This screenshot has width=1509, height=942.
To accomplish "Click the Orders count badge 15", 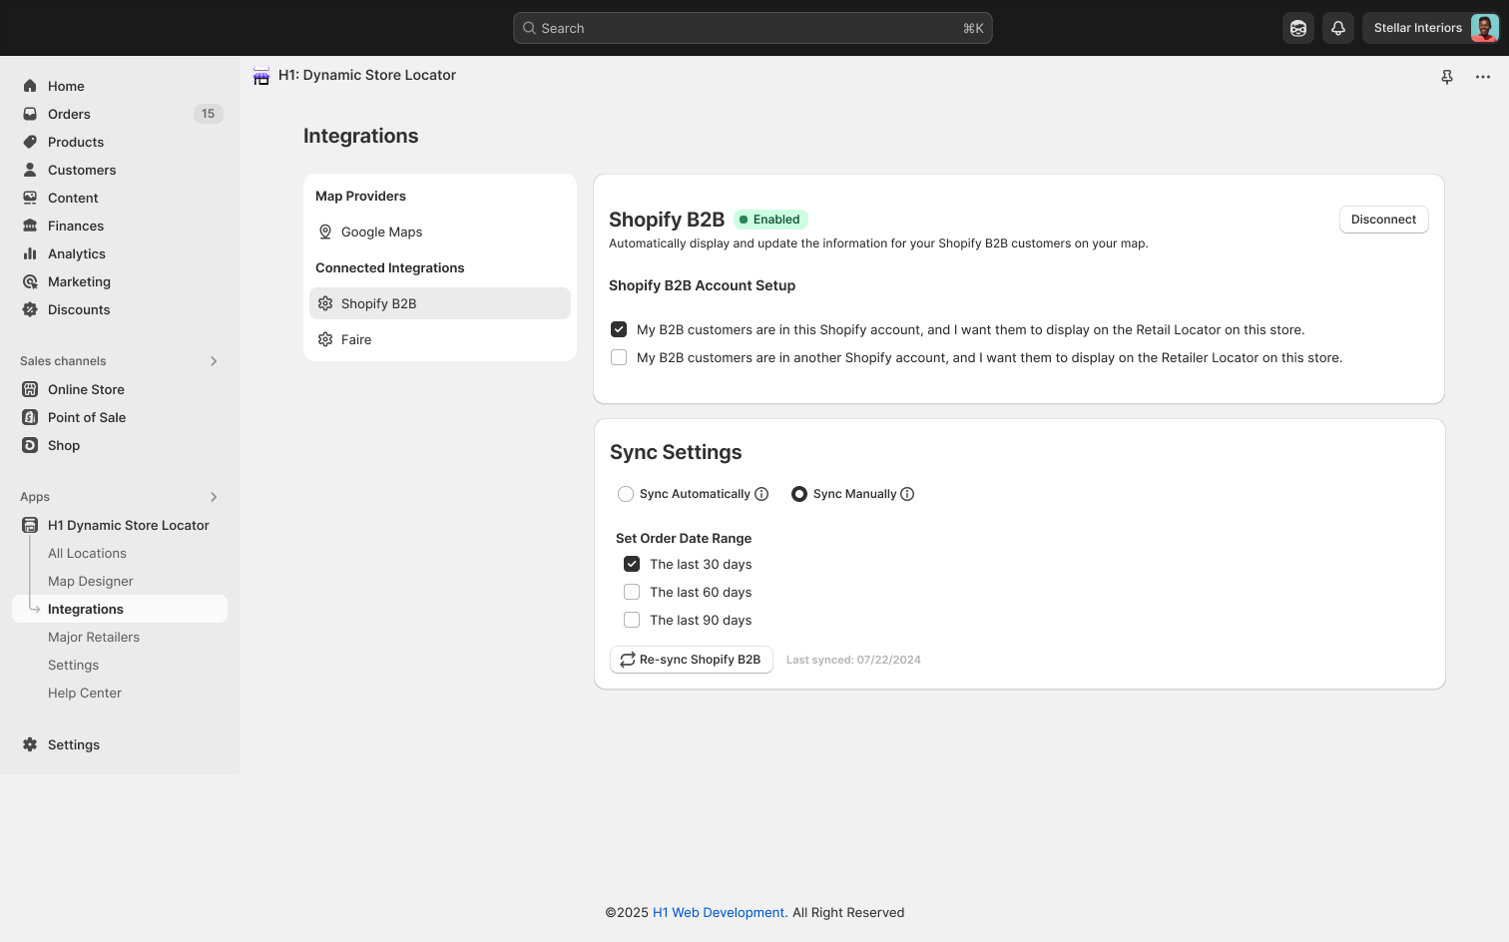I will pos(208,114).
